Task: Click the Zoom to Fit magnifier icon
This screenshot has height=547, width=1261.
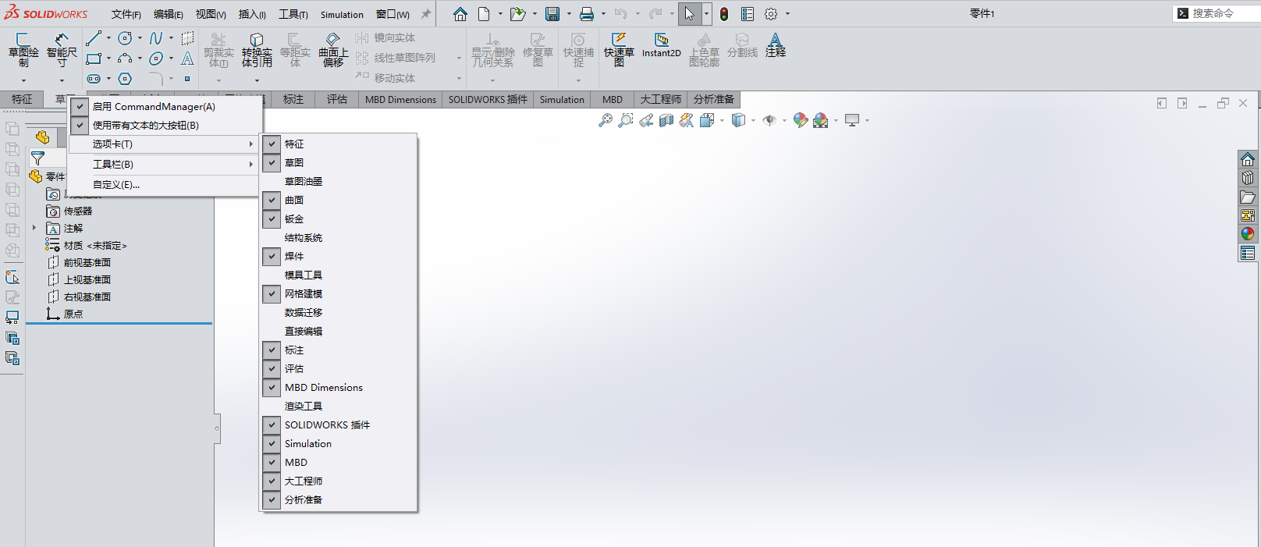Action: click(606, 120)
